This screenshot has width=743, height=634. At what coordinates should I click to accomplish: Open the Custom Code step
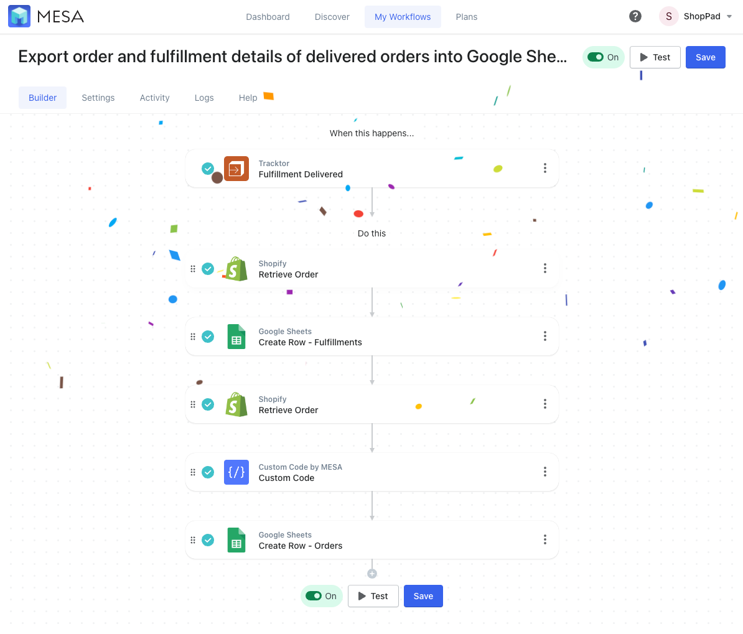coord(372,472)
